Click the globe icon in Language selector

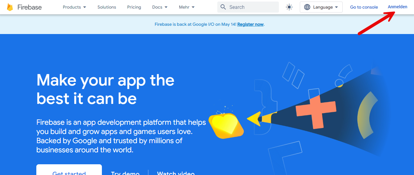pos(307,7)
